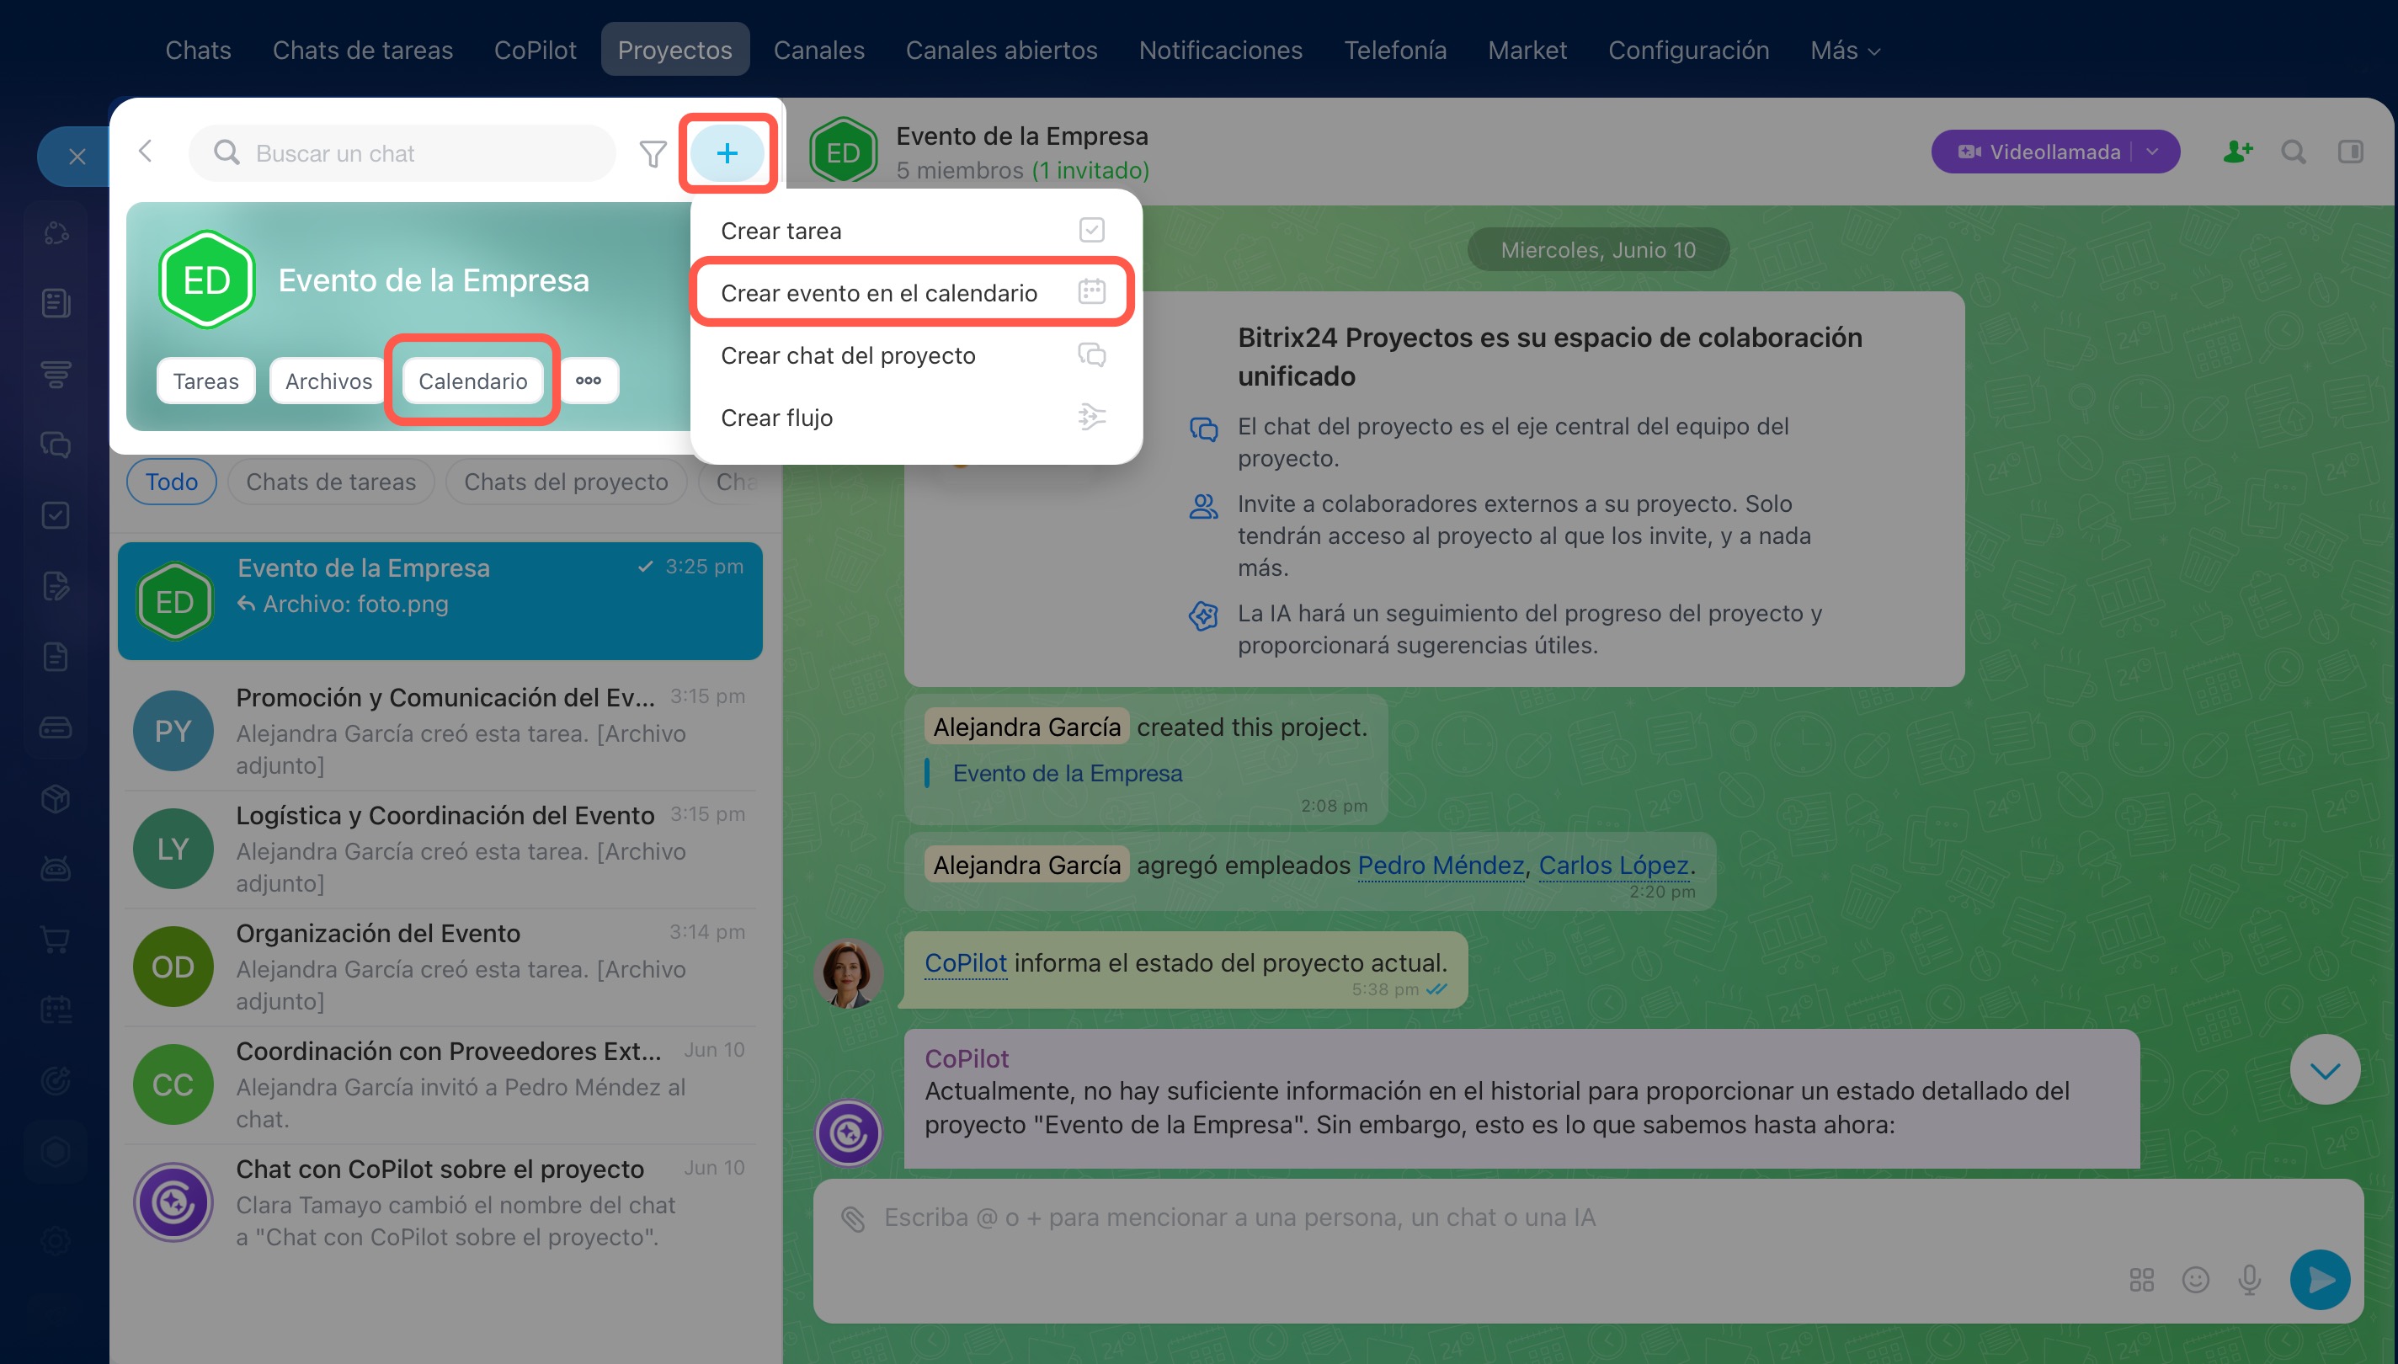Open the Canales abiertos tab
The height and width of the screenshot is (1364, 2398).
point(1001,51)
